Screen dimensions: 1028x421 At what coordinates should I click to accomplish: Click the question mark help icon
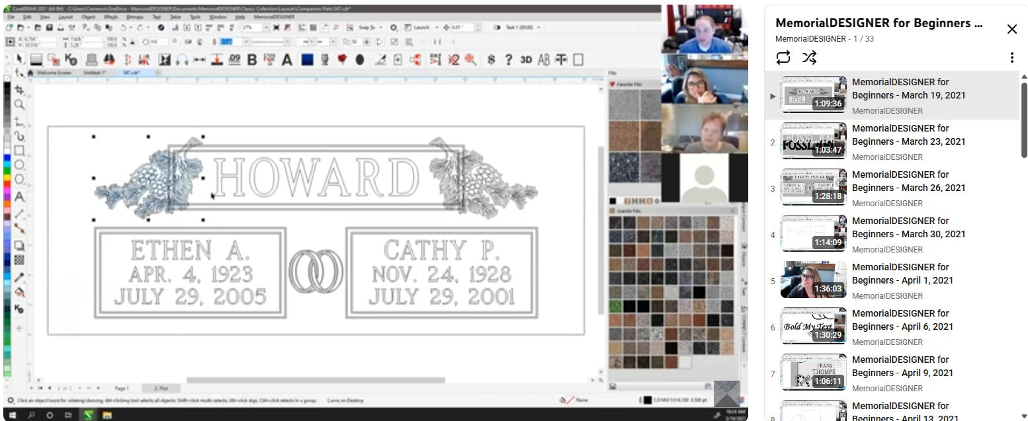point(508,59)
